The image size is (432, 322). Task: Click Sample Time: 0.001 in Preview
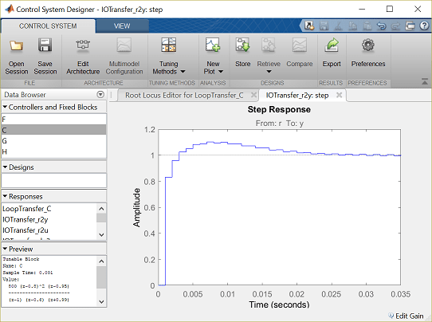click(x=28, y=273)
